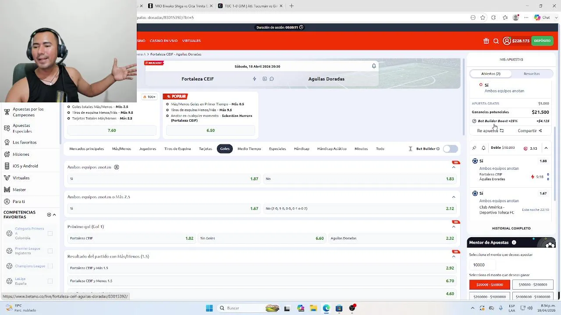Open the search magnifier in the header

click(496, 41)
